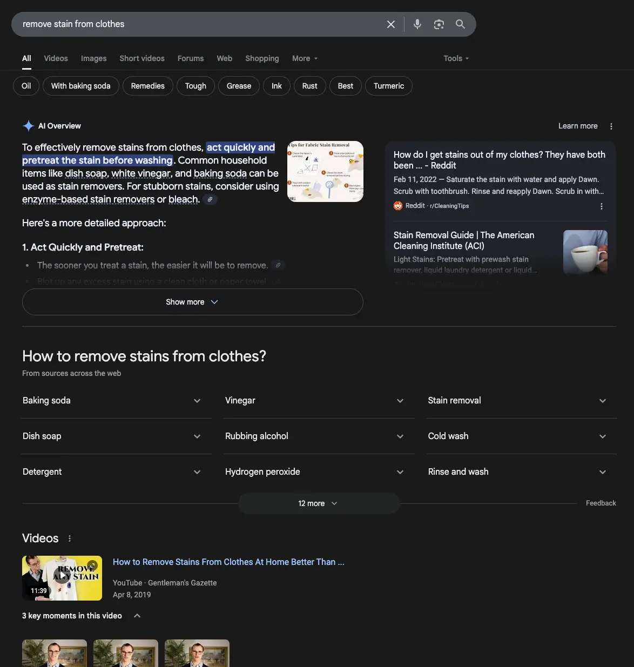The width and height of the screenshot is (634, 667).
Task: Open source link icon after 'easier it will be to remove'
Action: coord(278,265)
